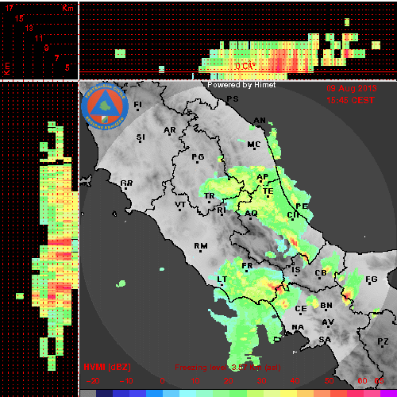Select the MC city label
Viewport: 397px width, 397px height.
click(x=254, y=145)
